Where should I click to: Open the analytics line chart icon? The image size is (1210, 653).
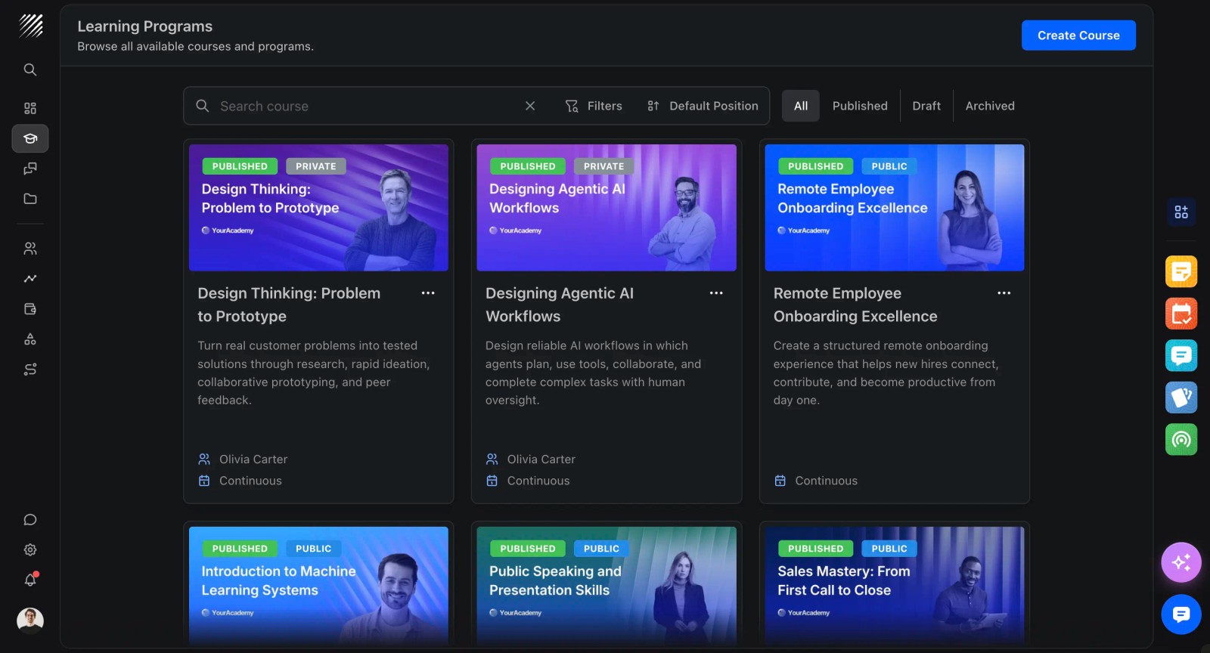pos(30,279)
